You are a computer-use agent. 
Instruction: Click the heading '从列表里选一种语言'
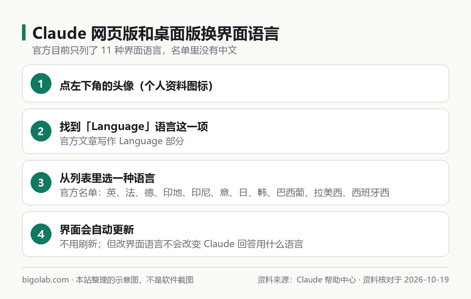point(107,178)
